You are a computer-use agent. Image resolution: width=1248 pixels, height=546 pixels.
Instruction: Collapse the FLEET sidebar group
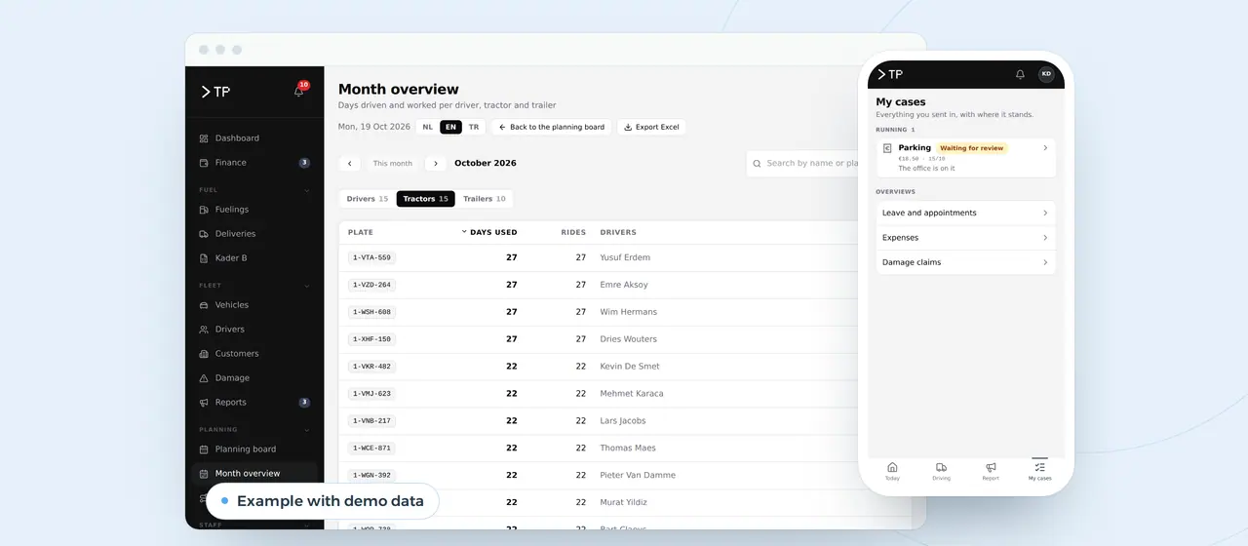pyautogui.click(x=306, y=286)
